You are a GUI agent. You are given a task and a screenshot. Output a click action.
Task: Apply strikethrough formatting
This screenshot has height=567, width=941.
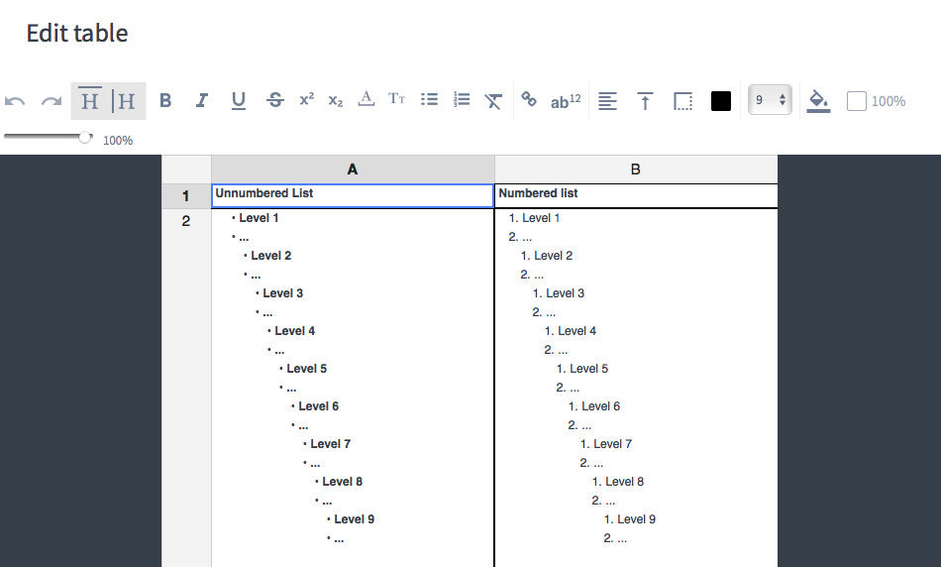274,100
